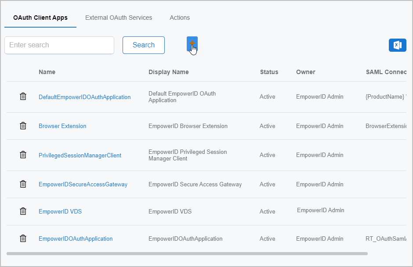Screen dimensions: 413x267
Task: Click the horizontal scrollbar below the grid
Action: (187, 253)
